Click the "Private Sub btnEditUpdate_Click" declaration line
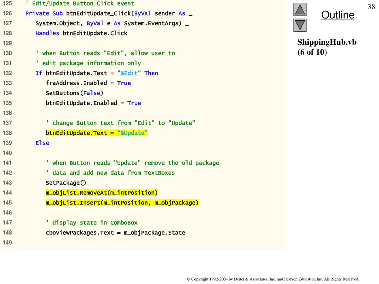Image resolution: width=379 pixels, height=284 pixels. pos(109,13)
